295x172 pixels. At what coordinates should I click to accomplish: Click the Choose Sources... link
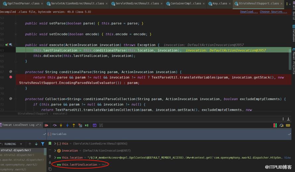tap(273, 12)
